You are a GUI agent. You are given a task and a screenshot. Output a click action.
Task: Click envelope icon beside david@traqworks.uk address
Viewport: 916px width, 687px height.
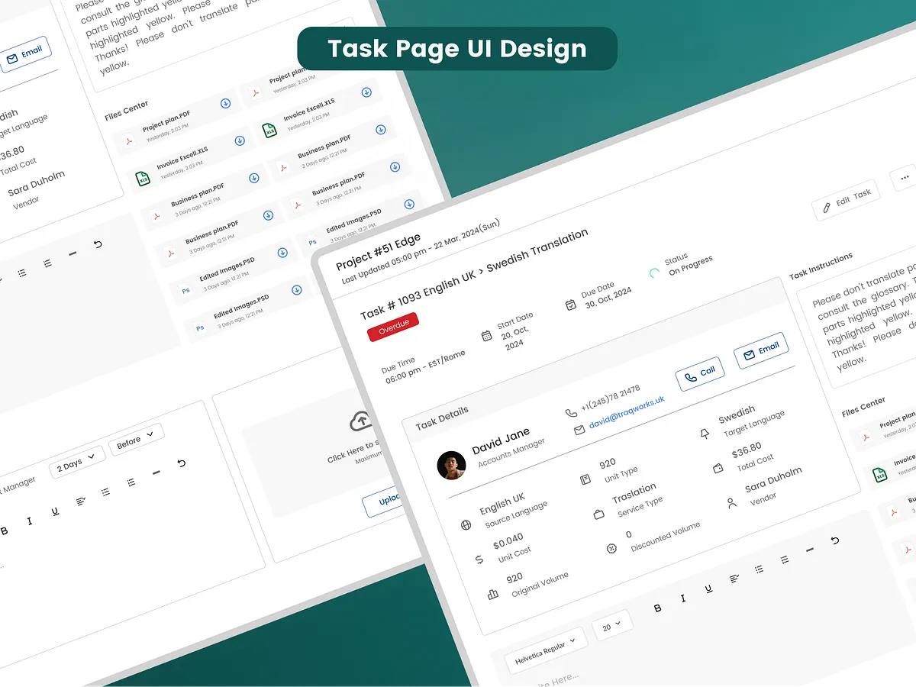click(579, 431)
